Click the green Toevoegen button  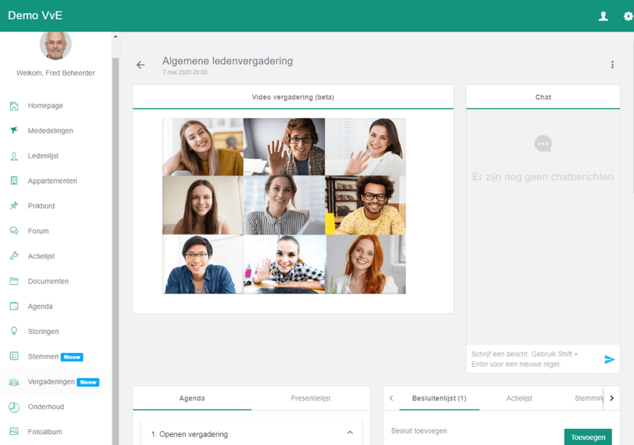587,437
